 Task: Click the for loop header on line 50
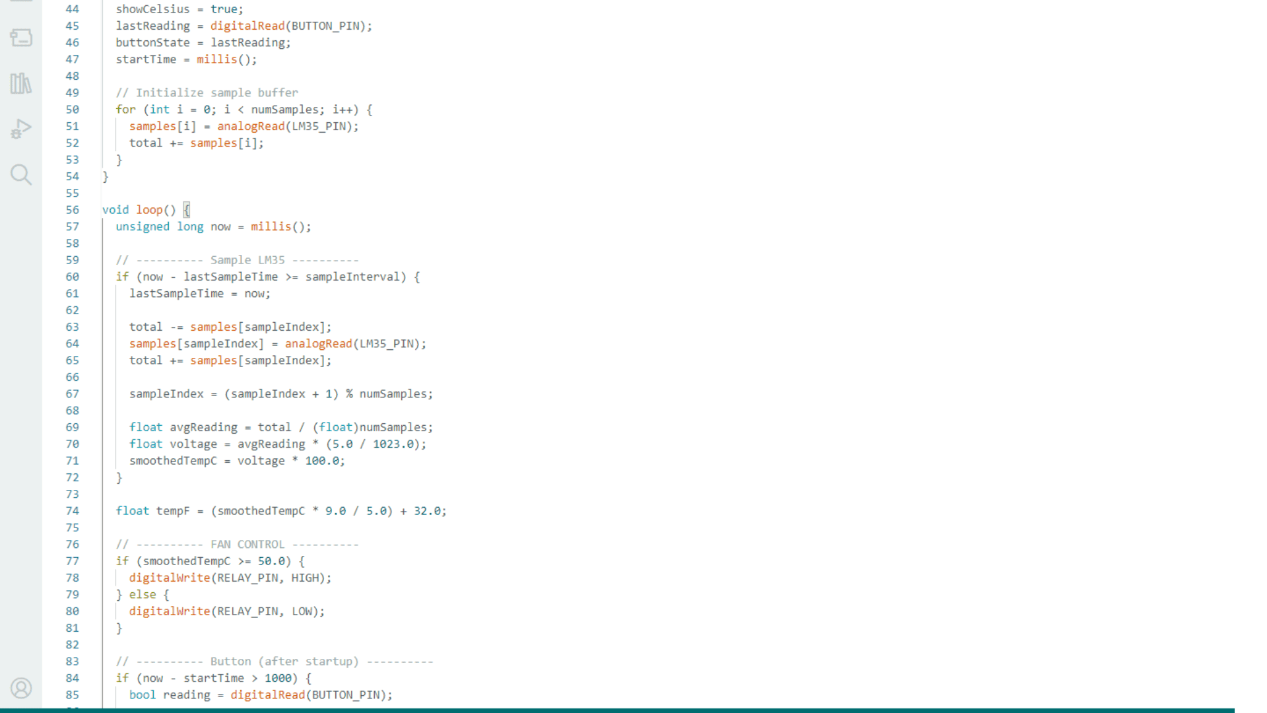click(244, 110)
